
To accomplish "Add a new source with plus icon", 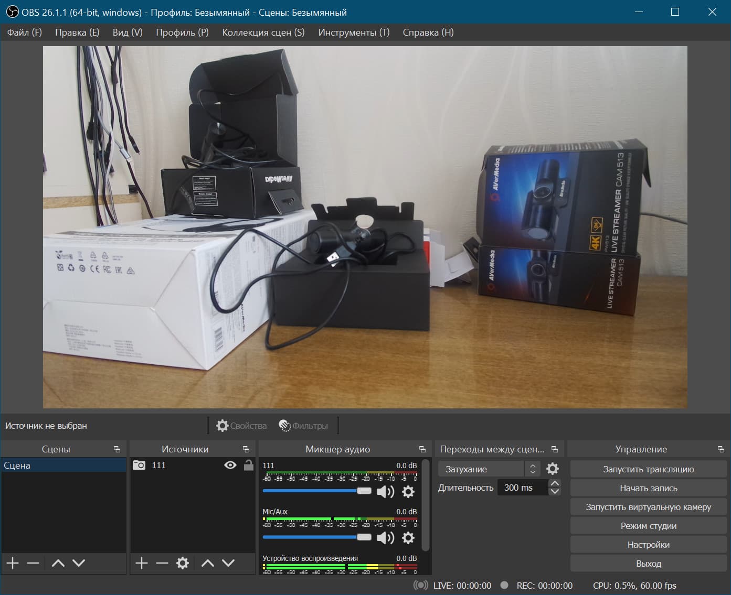I will pos(141,563).
